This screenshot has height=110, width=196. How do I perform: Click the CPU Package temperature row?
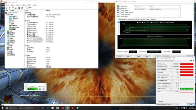click(40, 24)
